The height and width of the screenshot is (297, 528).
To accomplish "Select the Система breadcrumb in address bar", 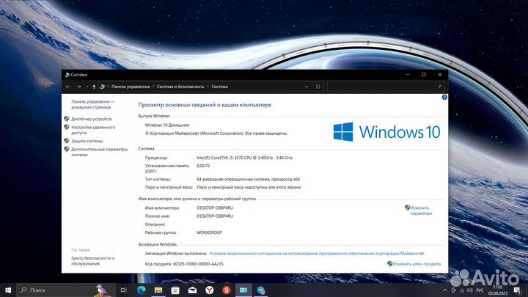I will (x=219, y=87).
